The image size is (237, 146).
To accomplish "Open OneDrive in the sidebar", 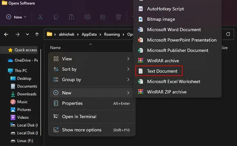I will (23, 60).
